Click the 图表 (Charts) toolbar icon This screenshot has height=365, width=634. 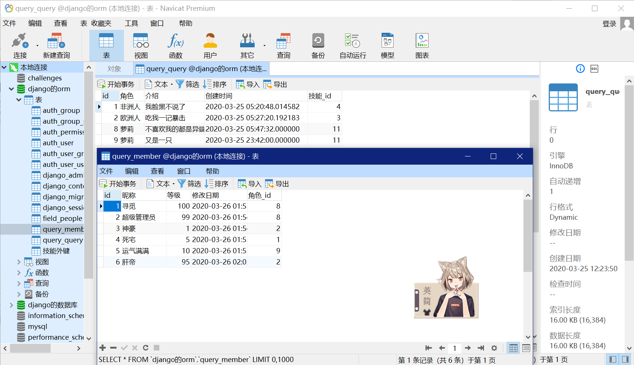tap(422, 45)
